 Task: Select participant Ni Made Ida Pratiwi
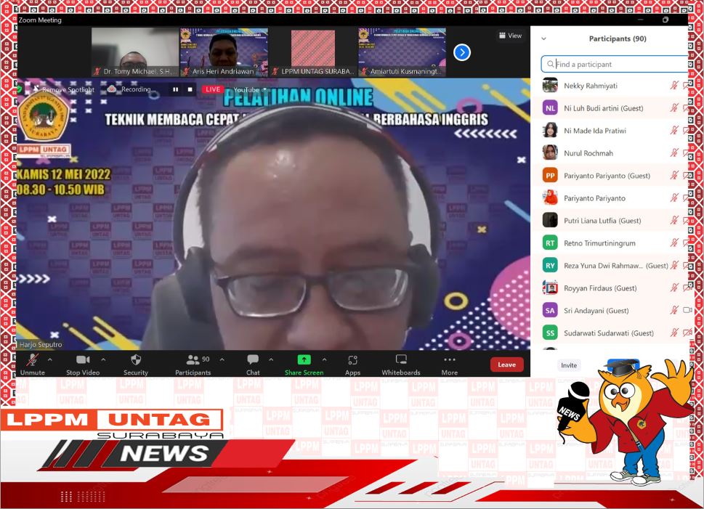coord(610,130)
